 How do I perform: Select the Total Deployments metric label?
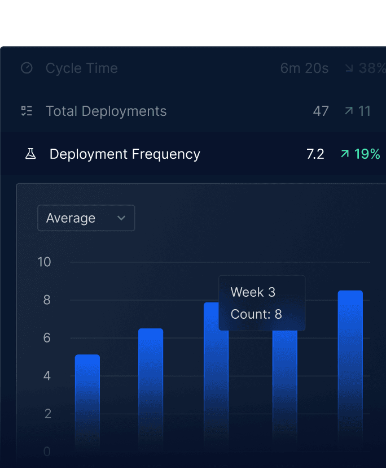click(106, 111)
